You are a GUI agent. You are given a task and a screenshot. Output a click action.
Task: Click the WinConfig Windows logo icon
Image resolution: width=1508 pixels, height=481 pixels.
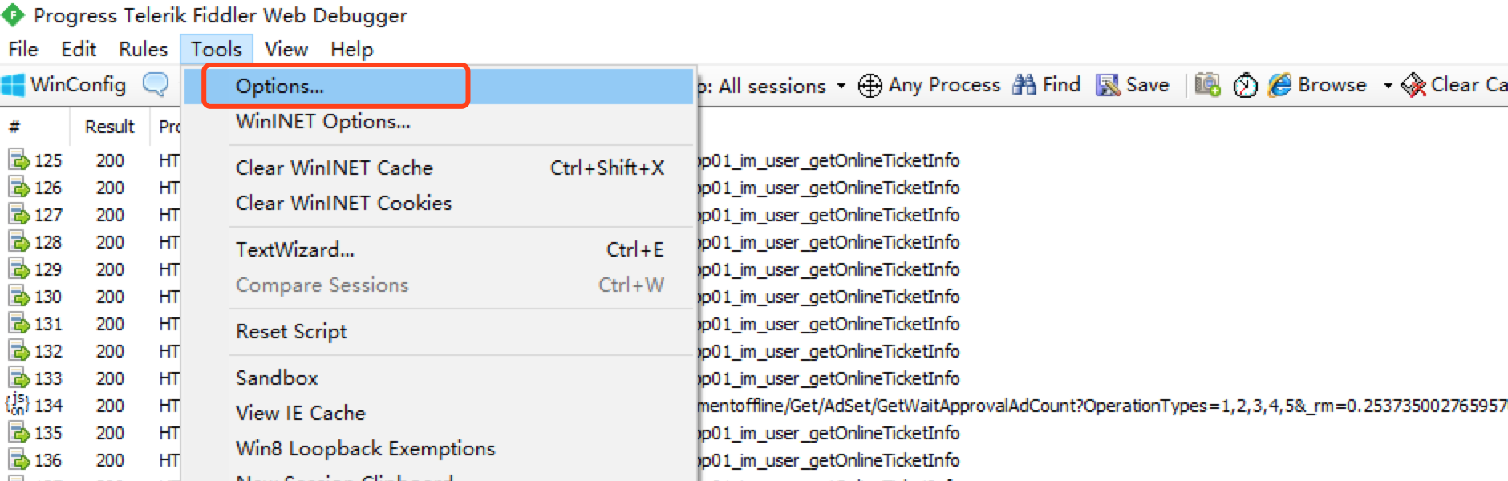pyautogui.click(x=14, y=85)
